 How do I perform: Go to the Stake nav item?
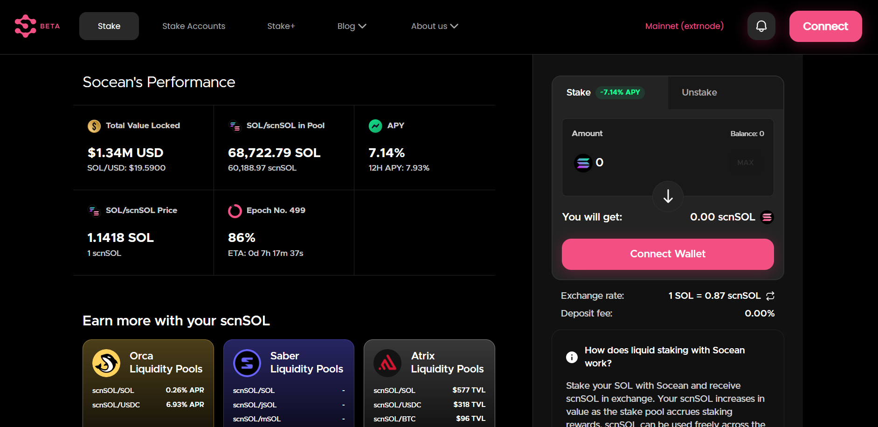(109, 26)
